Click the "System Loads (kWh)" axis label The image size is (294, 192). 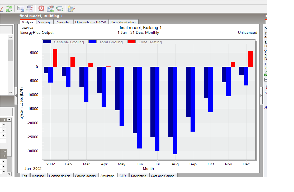[22, 103]
